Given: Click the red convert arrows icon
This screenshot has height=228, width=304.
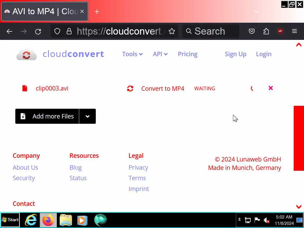Looking at the screenshot, I should pyautogui.click(x=130, y=88).
